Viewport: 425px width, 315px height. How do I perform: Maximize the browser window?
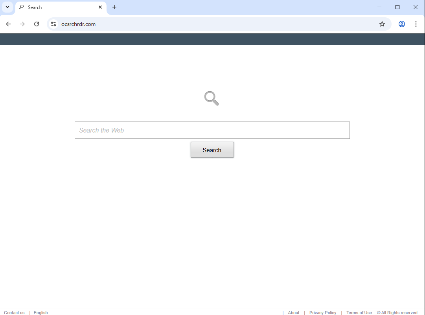397,7
